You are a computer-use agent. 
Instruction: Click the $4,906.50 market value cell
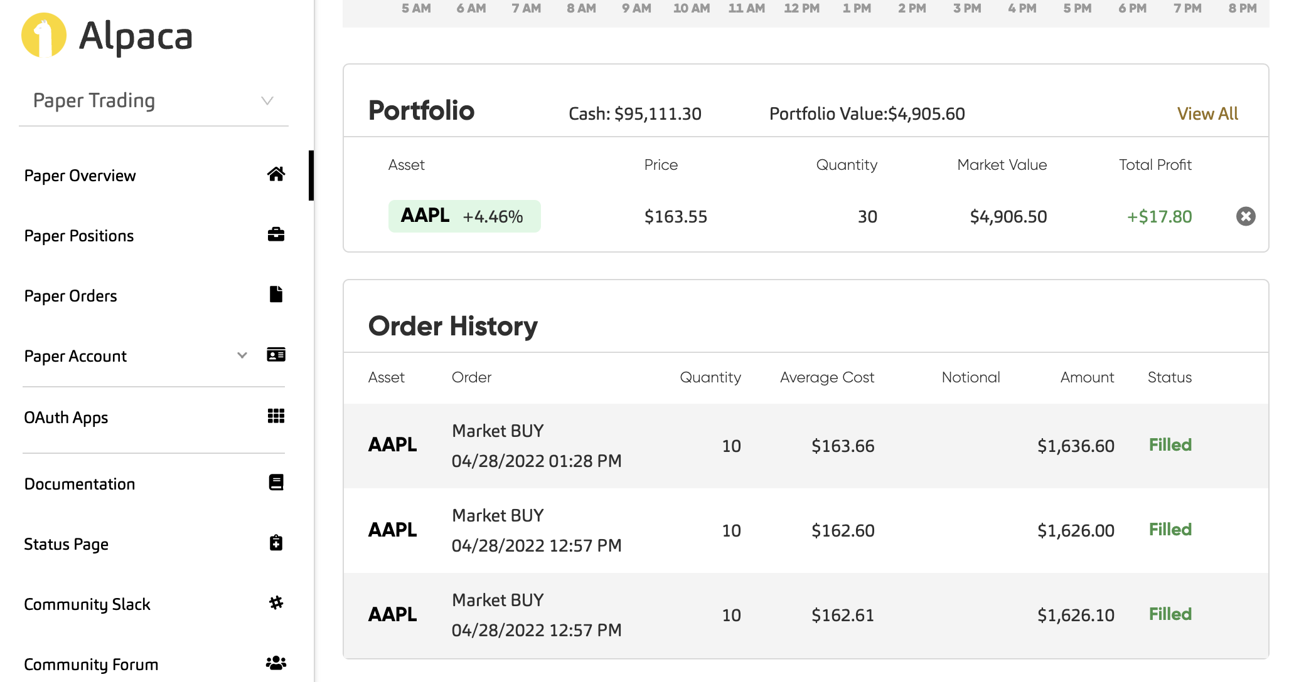[1008, 217]
